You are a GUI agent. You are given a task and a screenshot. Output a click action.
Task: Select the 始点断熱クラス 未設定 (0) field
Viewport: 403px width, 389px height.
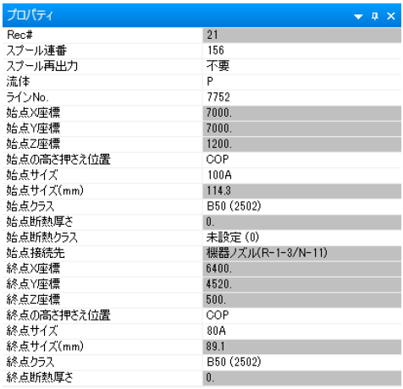[302, 238]
